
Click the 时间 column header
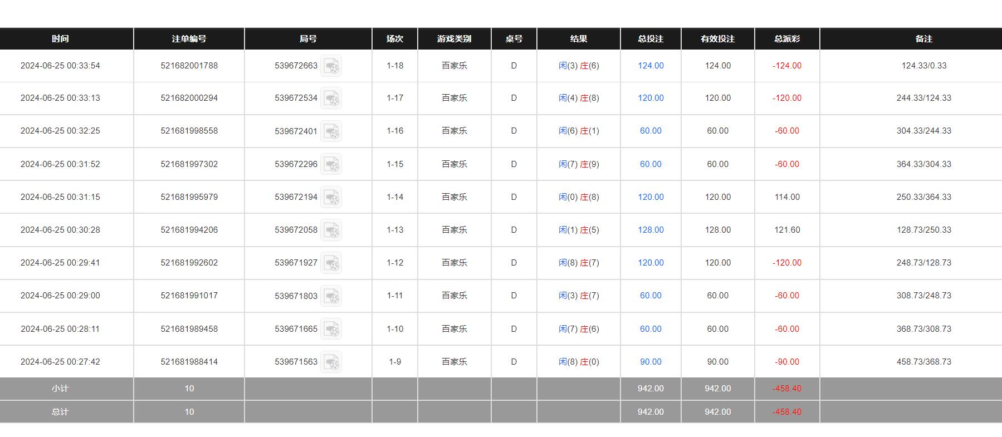(60, 39)
